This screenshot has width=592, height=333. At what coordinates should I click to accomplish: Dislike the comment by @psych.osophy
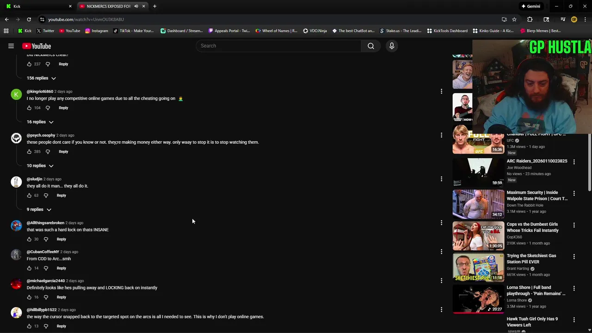48,152
